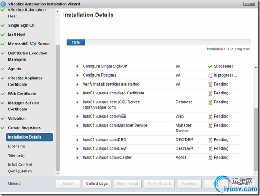Click hourglass icon for Verify services row
260x196 pixels.
pyautogui.click(x=210, y=85)
